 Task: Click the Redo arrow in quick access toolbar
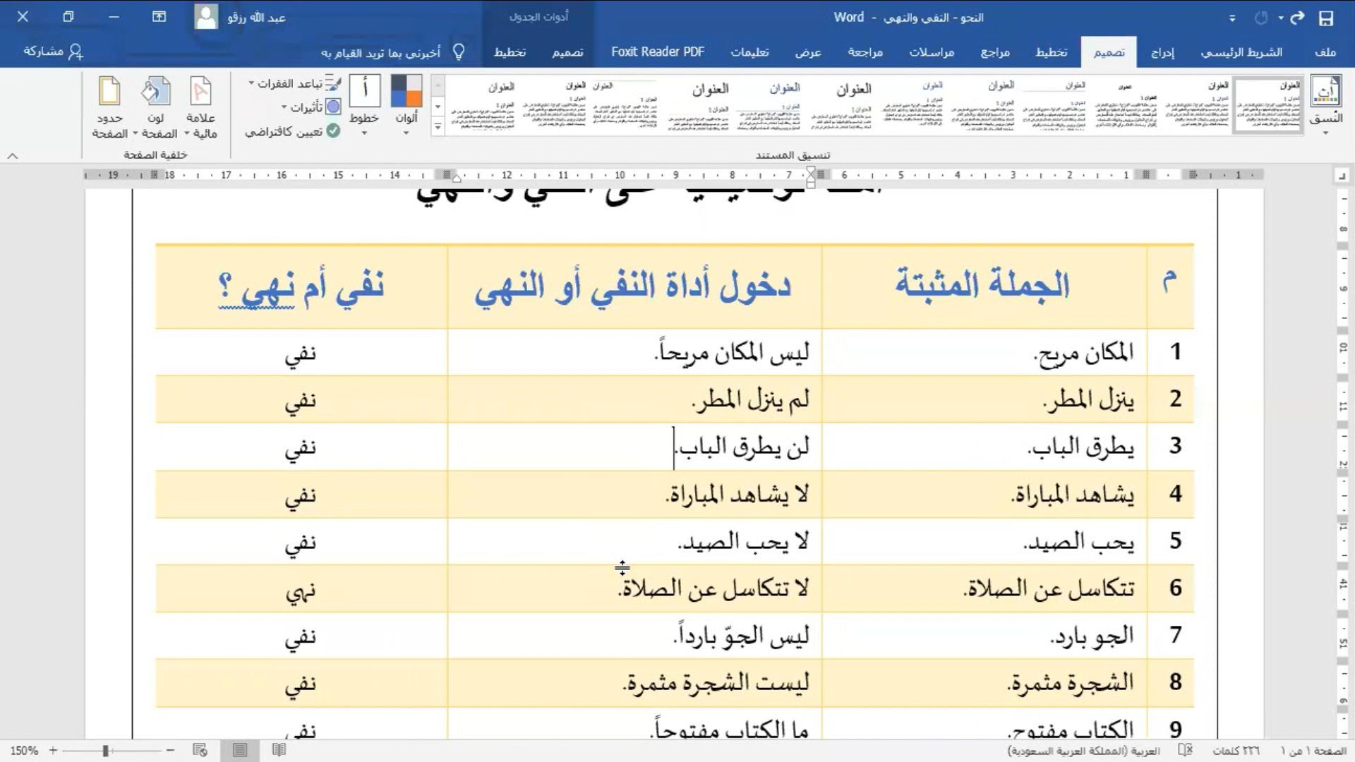(1297, 18)
